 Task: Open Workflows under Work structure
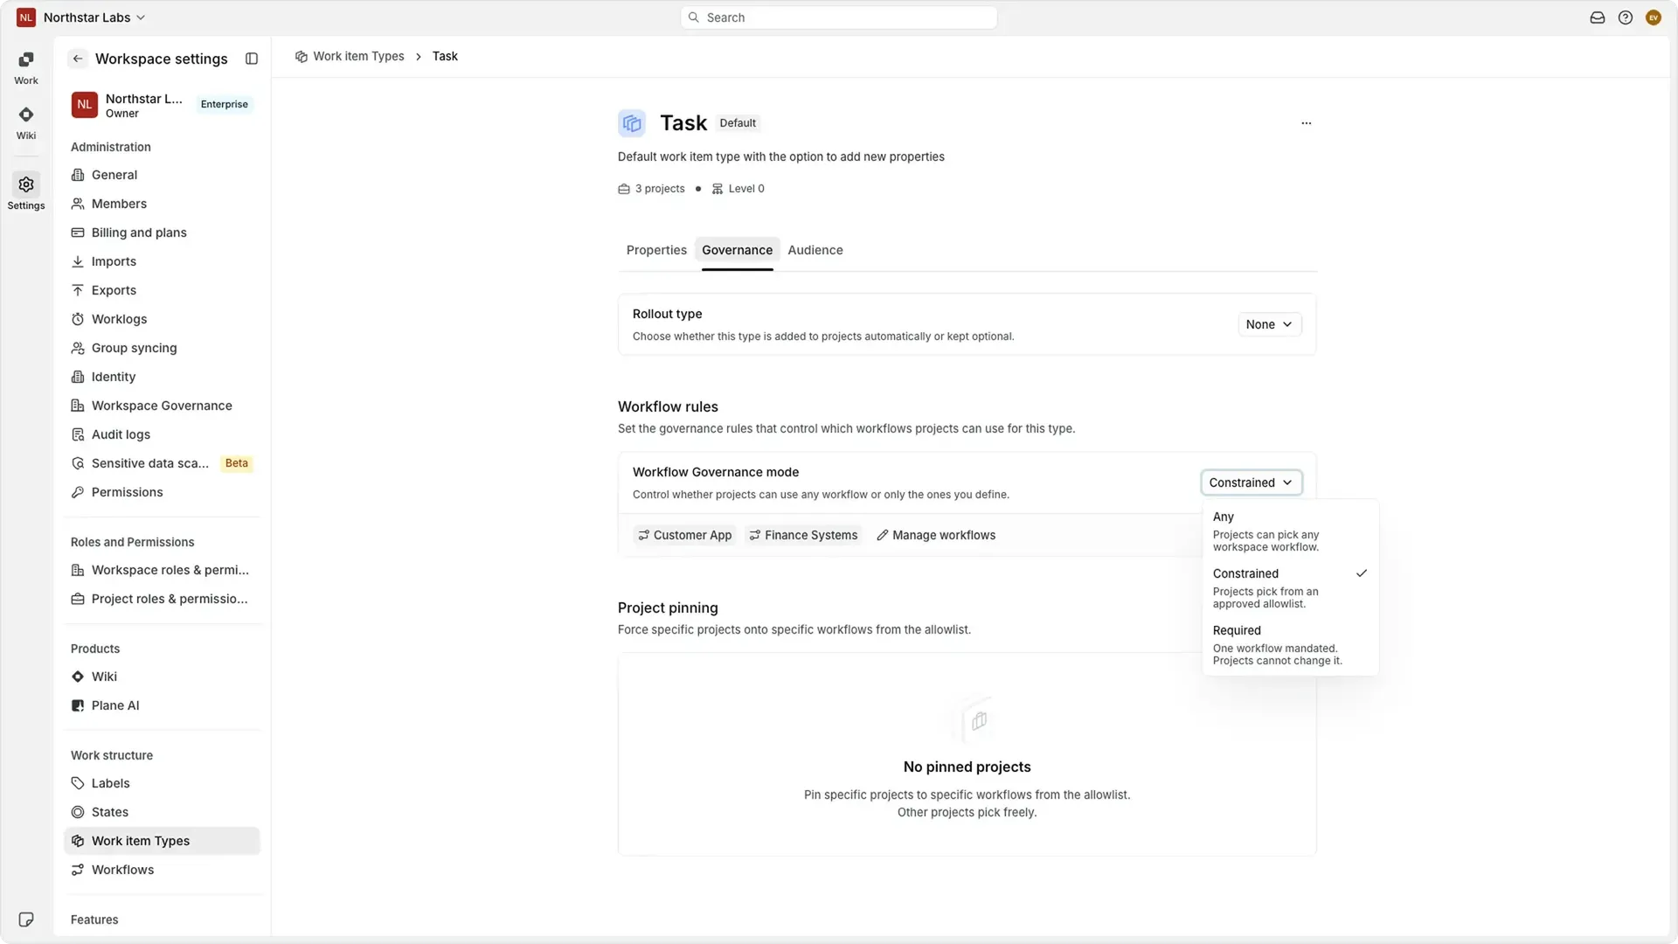(162, 870)
